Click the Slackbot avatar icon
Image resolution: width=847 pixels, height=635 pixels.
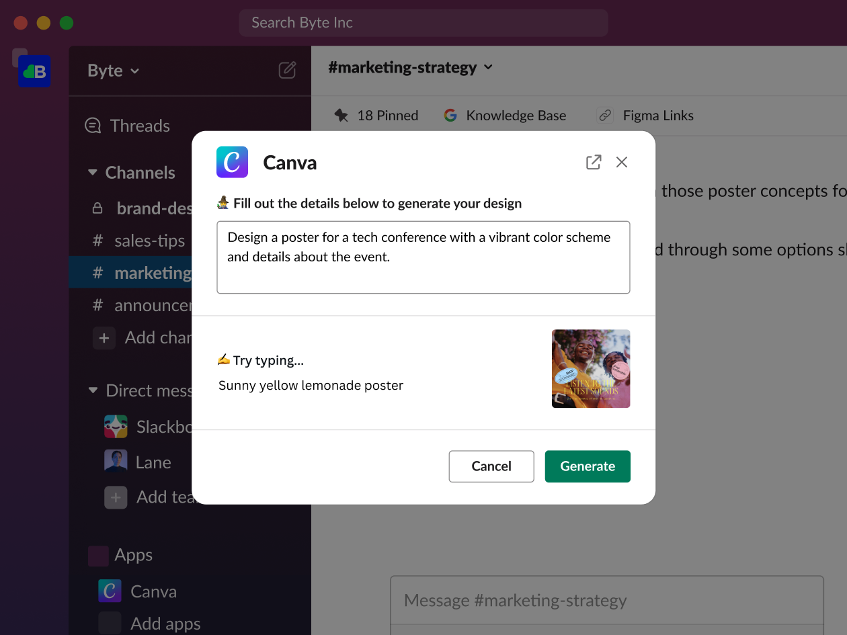coord(116,426)
